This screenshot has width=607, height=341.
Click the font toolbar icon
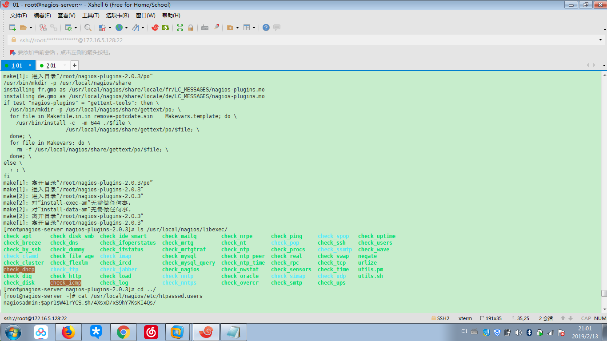click(x=135, y=28)
